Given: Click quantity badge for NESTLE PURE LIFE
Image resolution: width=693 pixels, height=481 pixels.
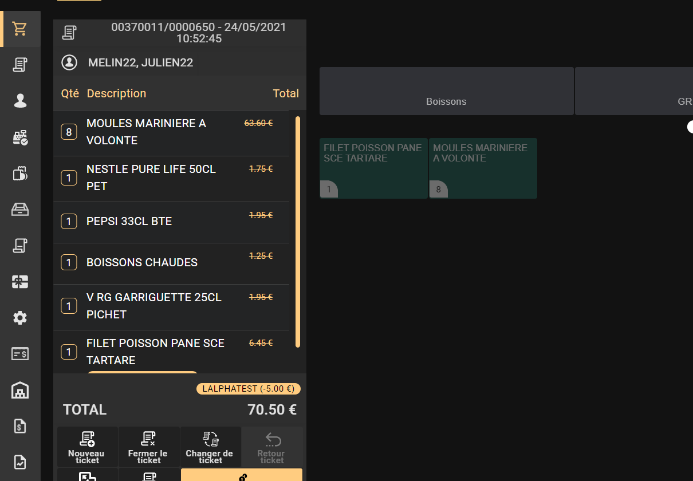Looking at the screenshot, I should point(69,178).
